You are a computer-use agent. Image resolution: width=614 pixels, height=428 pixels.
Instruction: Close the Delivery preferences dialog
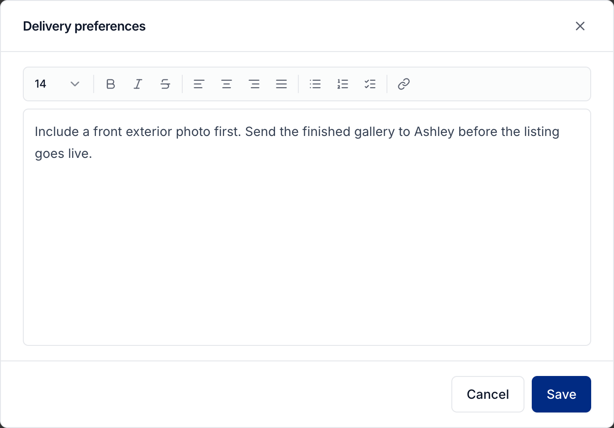click(x=580, y=26)
